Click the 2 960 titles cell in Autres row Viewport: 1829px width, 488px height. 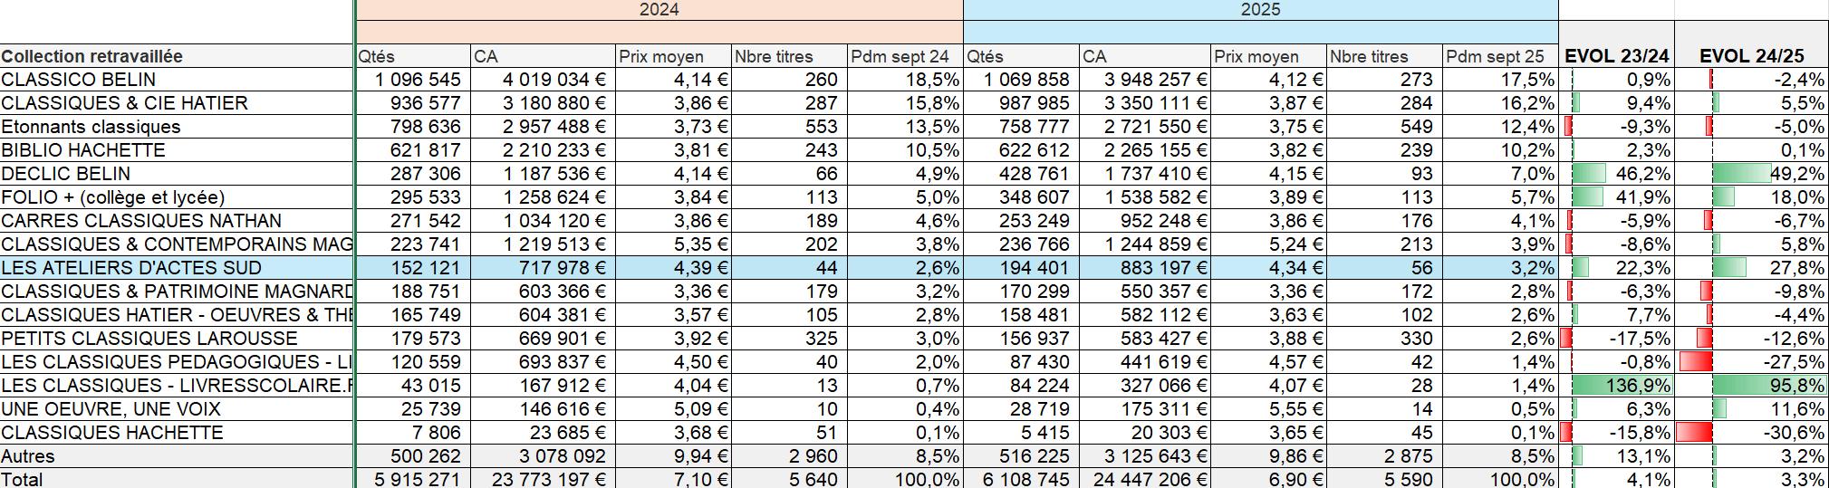click(x=789, y=456)
